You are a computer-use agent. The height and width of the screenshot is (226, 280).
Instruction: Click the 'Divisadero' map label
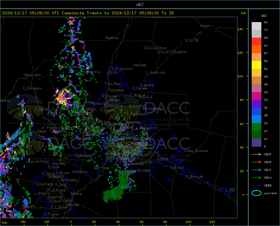click(152, 108)
